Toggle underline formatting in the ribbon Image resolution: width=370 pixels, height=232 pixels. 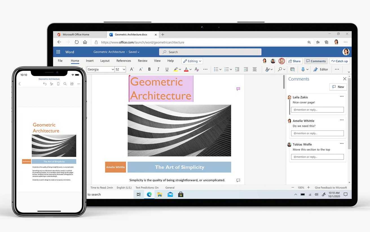(167, 69)
